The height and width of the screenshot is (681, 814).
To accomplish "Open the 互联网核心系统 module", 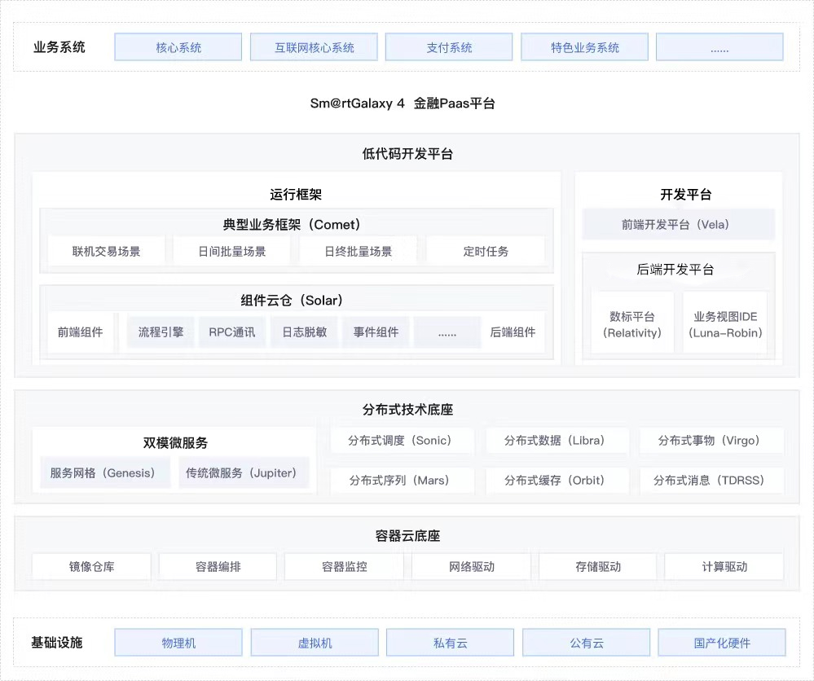I will (x=314, y=46).
